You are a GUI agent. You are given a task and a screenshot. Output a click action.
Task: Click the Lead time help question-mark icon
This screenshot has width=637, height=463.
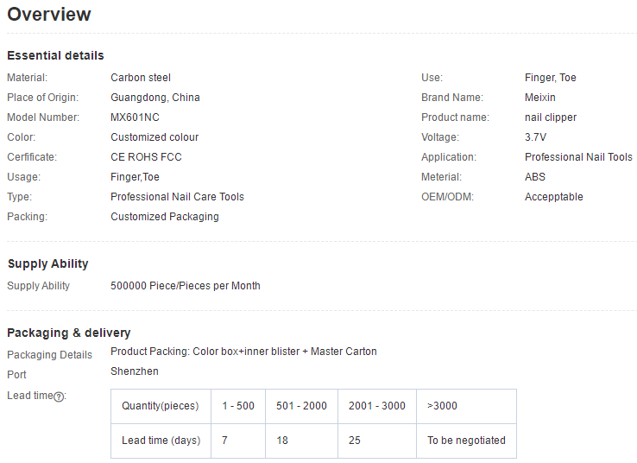[59, 396]
